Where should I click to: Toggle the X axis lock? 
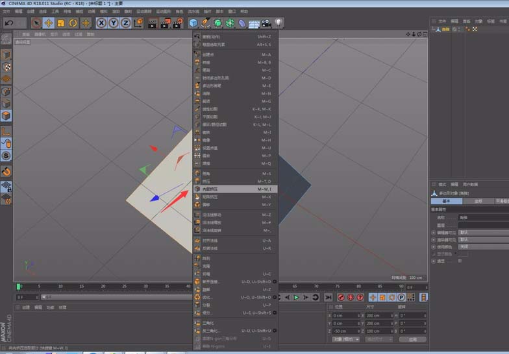101,23
